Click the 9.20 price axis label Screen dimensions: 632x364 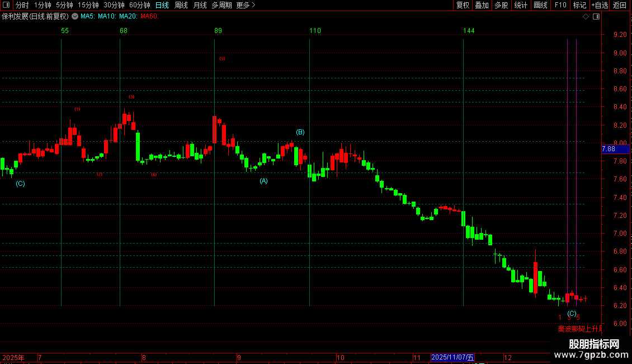click(x=620, y=35)
